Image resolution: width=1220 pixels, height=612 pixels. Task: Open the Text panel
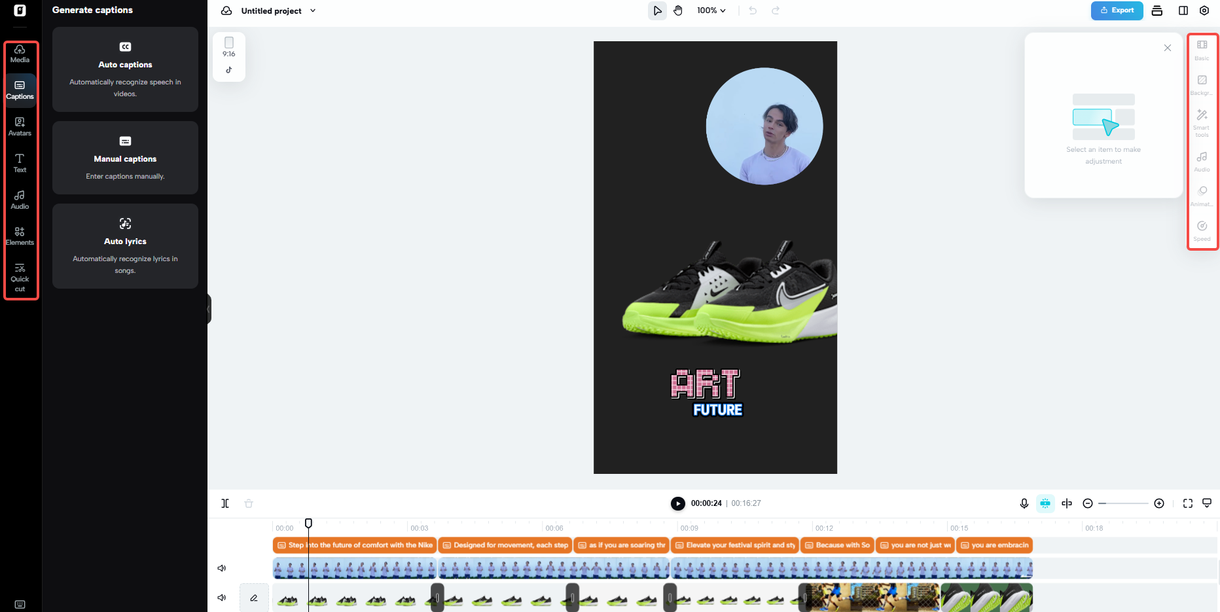point(20,163)
